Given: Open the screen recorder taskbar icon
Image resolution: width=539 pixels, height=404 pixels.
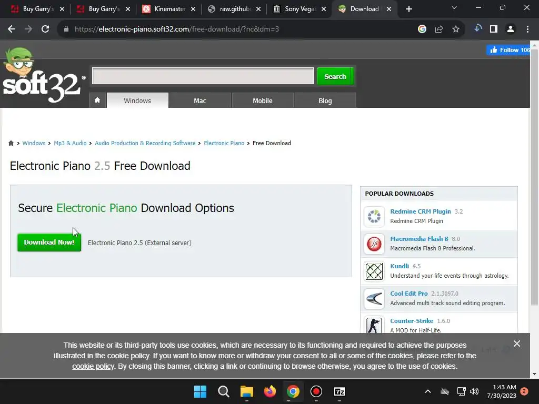Looking at the screenshot, I should 316,391.
